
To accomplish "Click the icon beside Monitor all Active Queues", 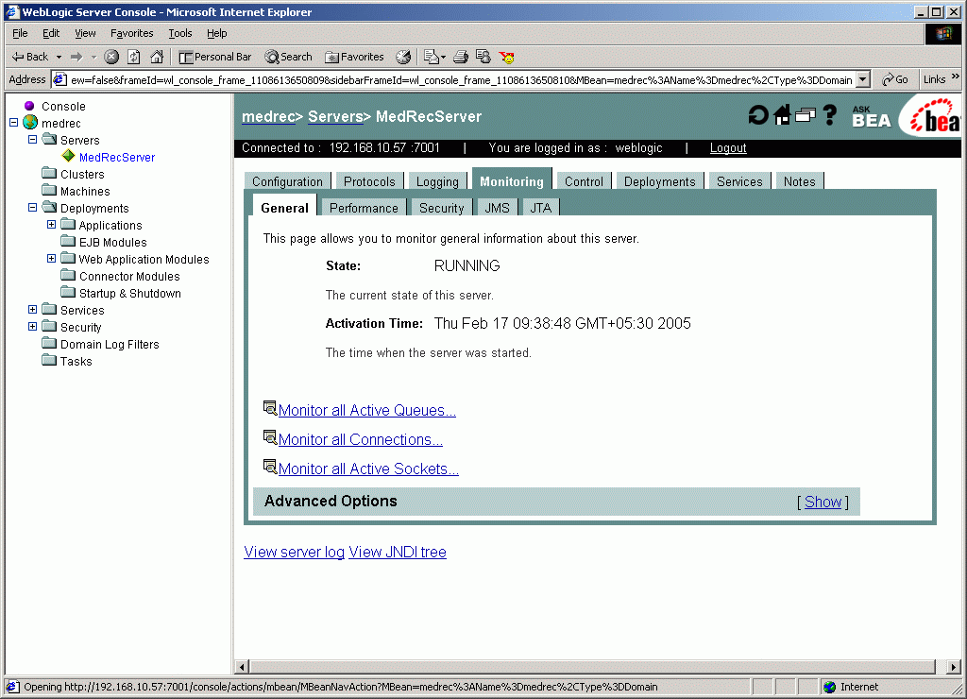I will click(x=269, y=408).
